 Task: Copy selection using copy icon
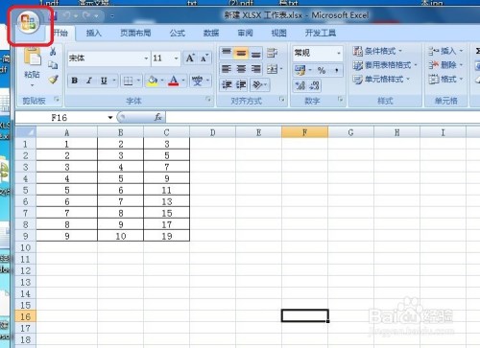click(53, 65)
